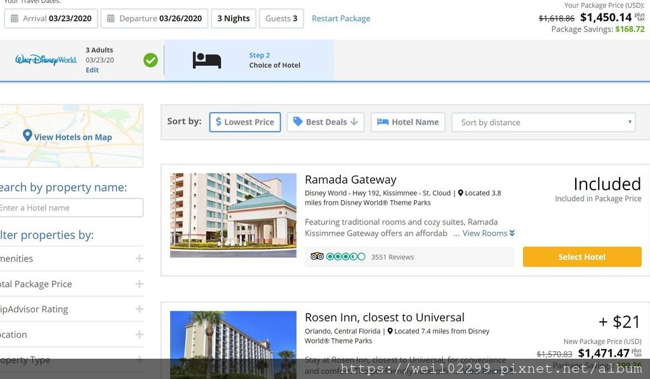
Task: Click the TripAdvisor owl icon for Ramada Gateway
Action: point(317,257)
